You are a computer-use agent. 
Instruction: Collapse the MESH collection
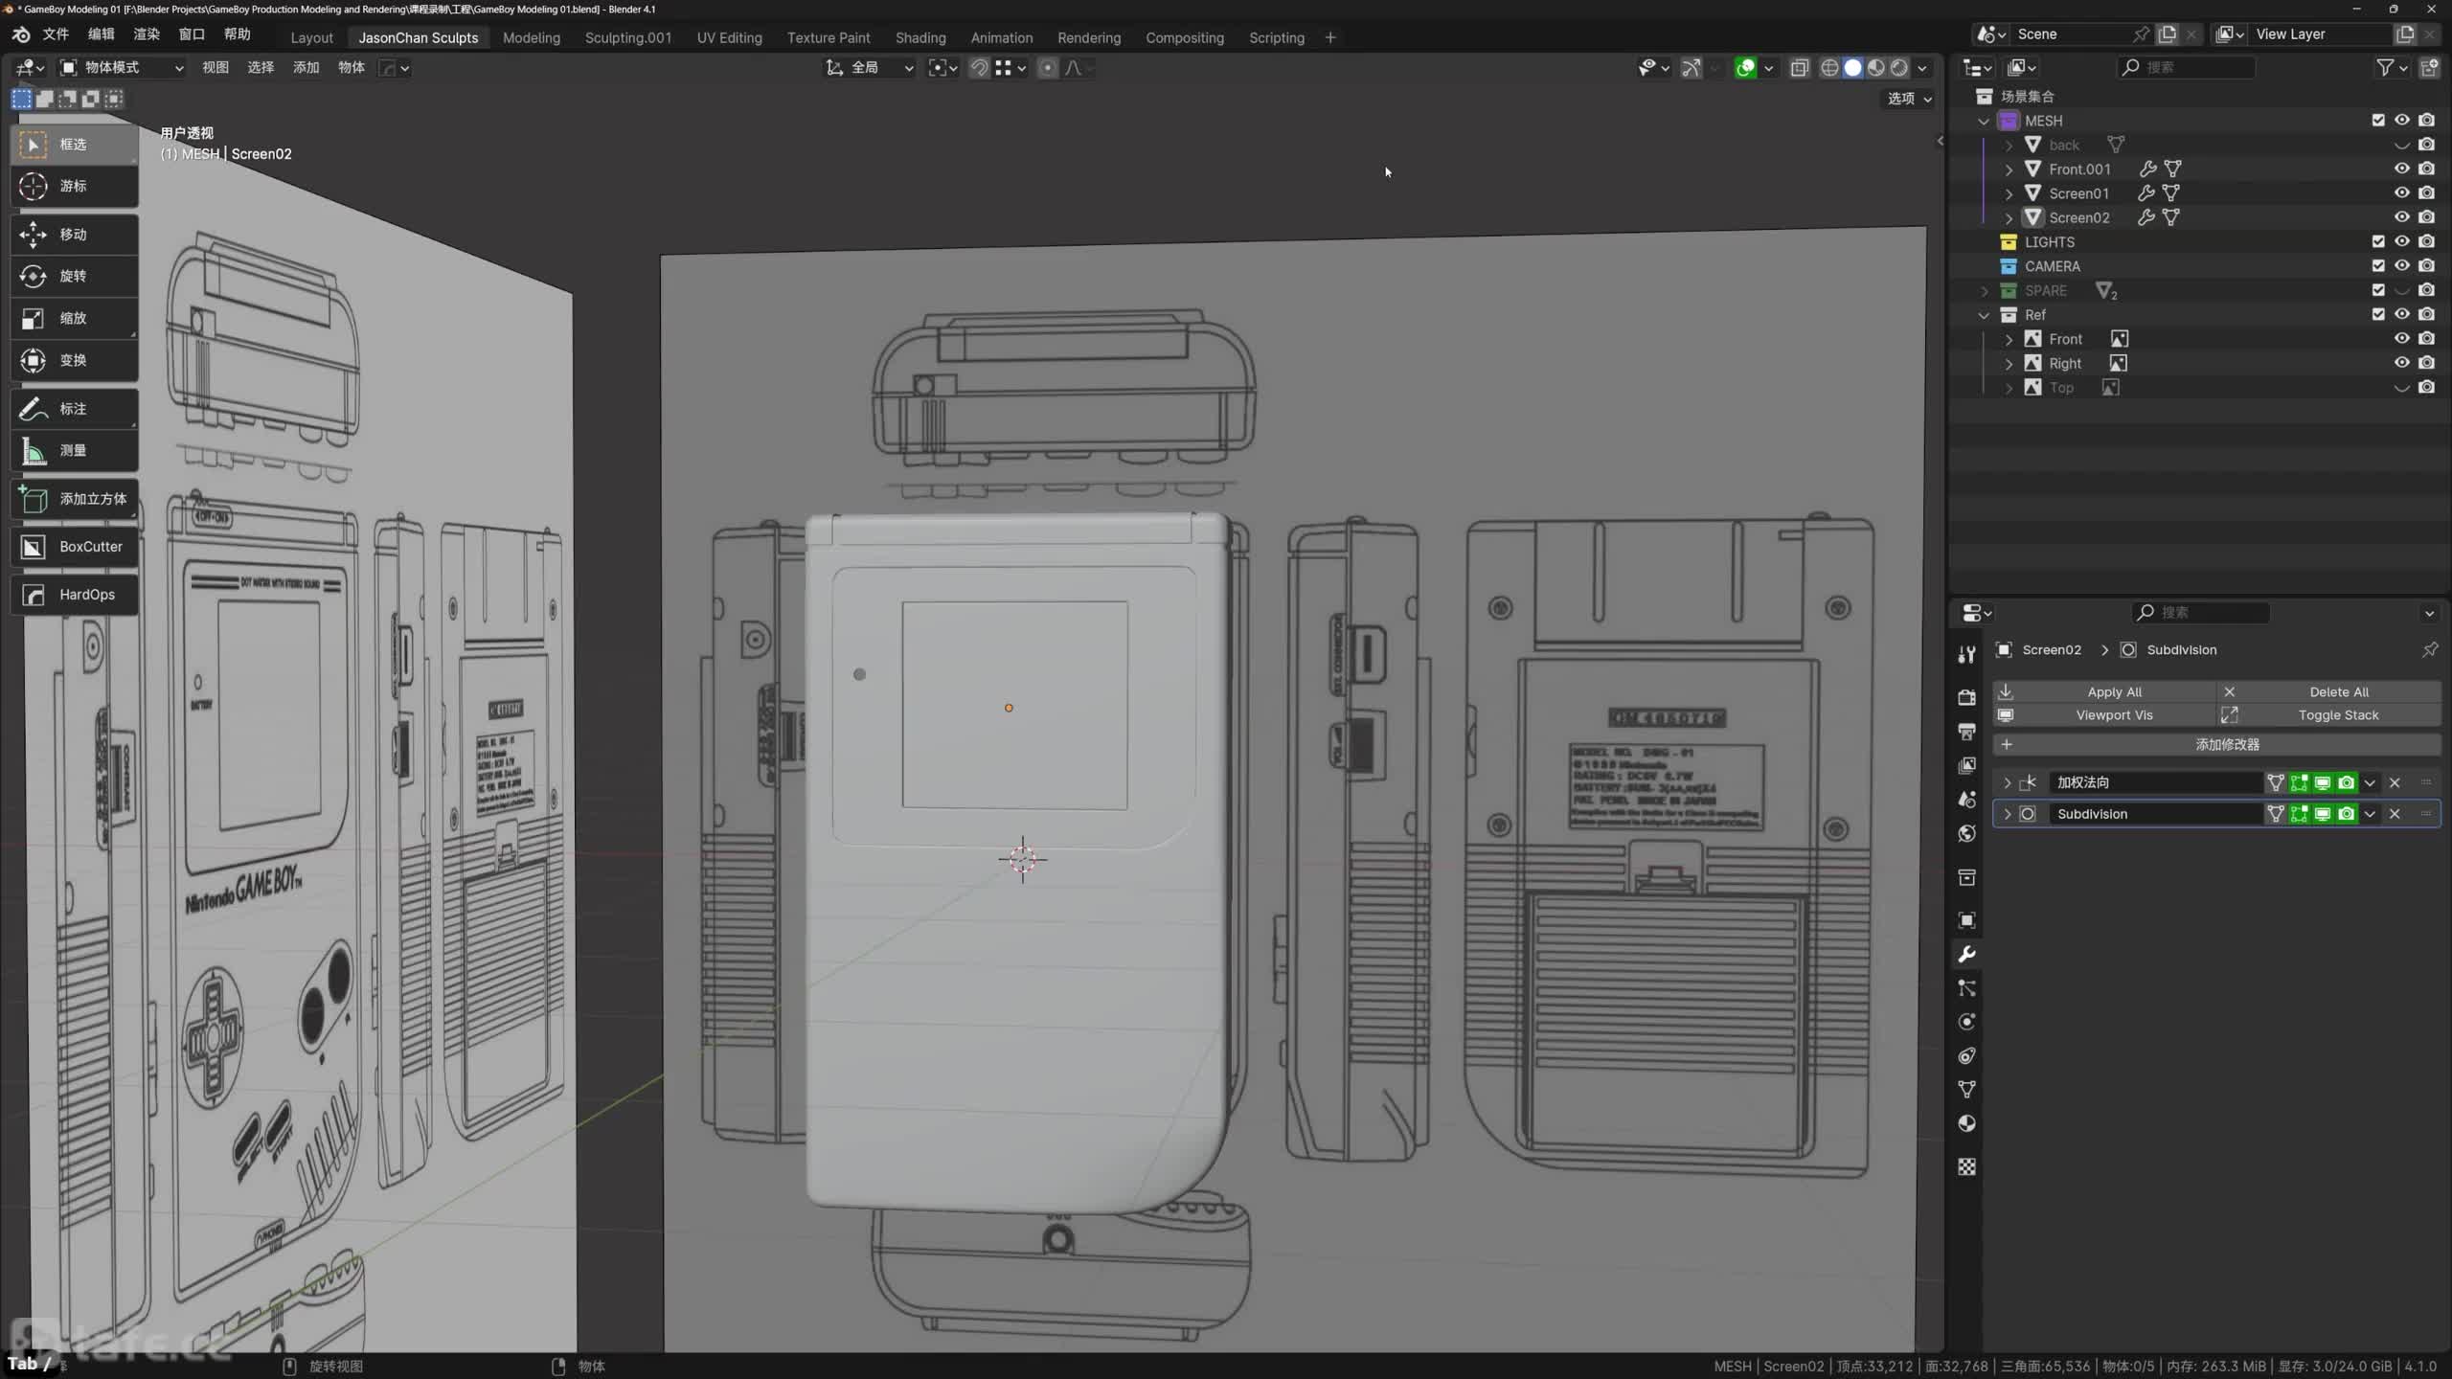[x=1984, y=122]
